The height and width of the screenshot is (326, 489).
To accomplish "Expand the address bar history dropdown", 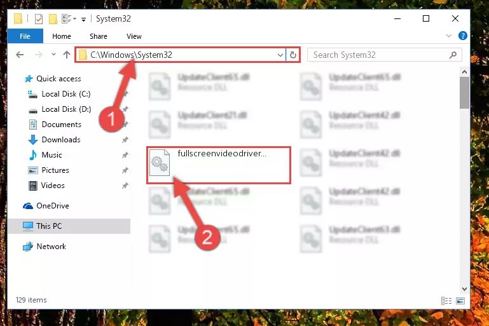I will [280, 55].
